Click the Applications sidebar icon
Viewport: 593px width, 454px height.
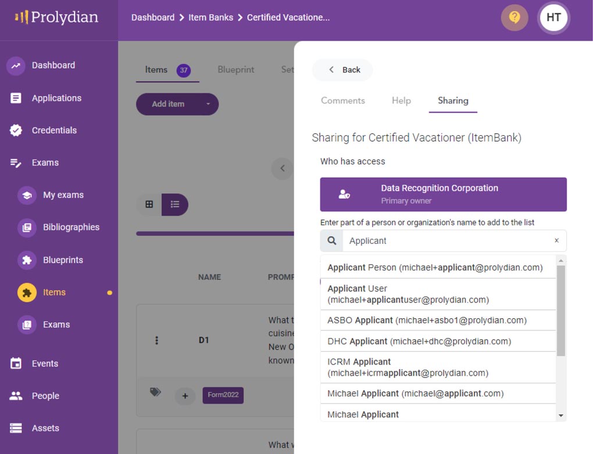[x=16, y=98]
